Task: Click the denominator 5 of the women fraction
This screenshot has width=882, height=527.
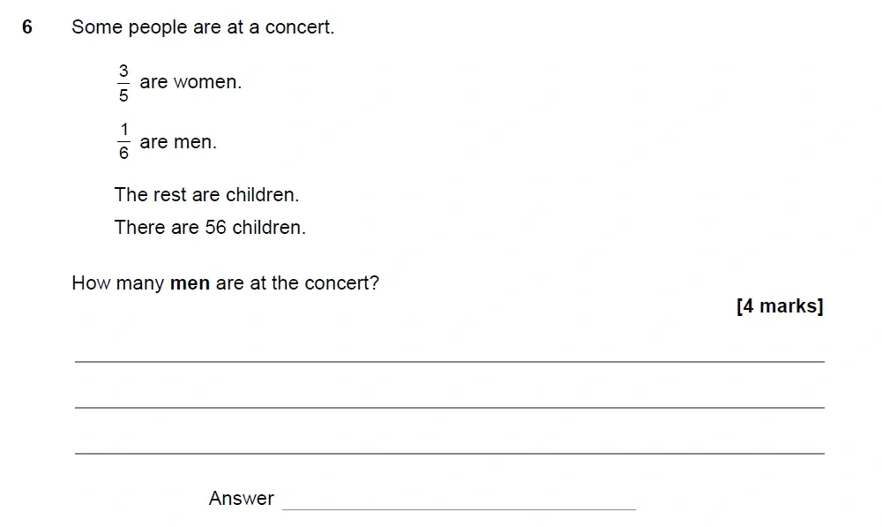Action: pyautogui.click(x=123, y=95)
